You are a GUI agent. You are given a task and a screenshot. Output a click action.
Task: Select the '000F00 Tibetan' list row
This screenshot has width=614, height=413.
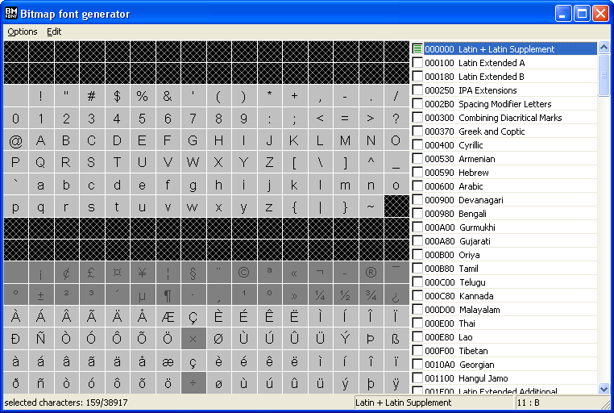tap(504, 351)
